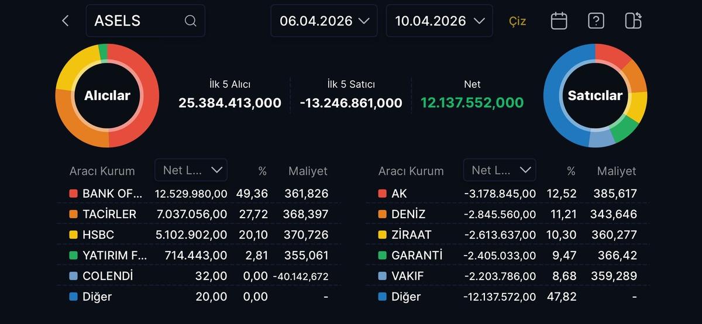
Task: Open the calendar icon
Action: pos(559,21)
